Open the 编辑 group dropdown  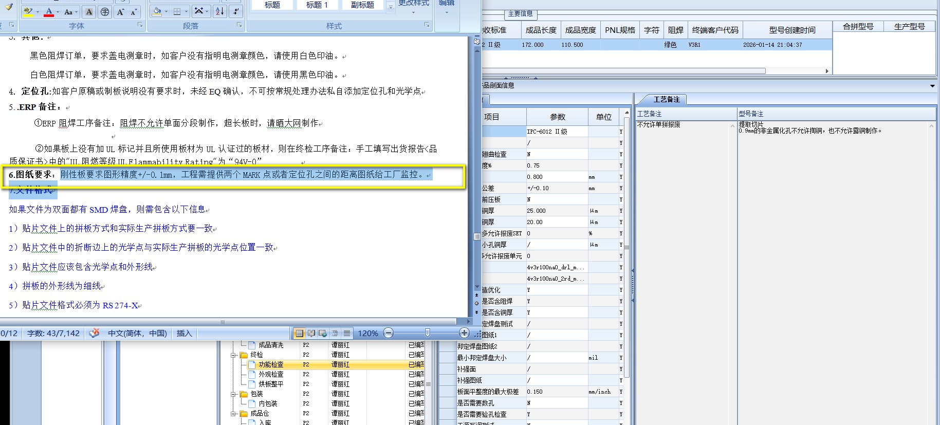pyautogui.click(x=446, y=6)
